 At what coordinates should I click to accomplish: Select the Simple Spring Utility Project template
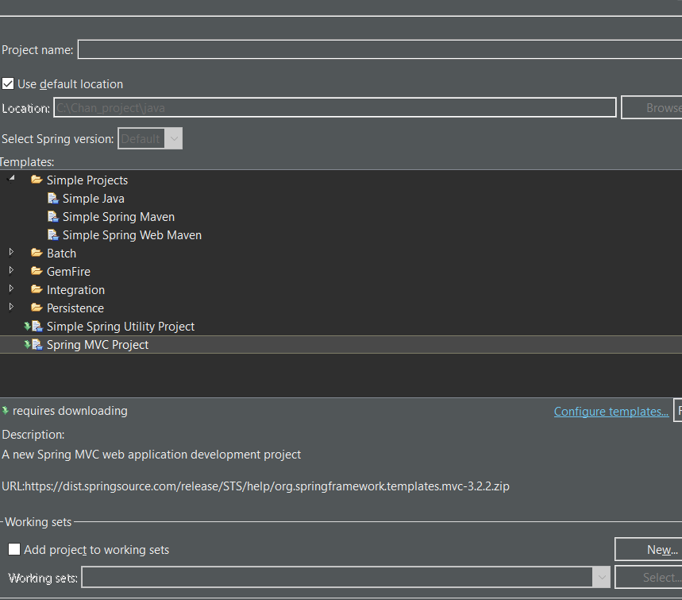(121, 327)
